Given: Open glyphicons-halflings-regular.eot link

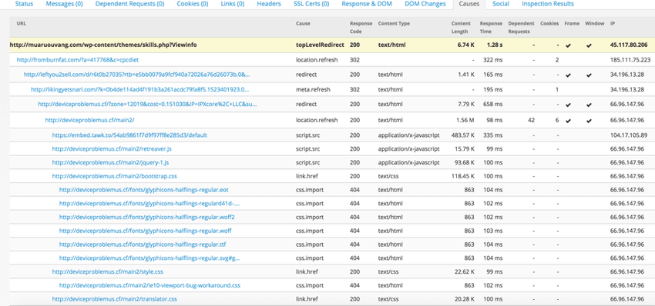Looking at the screenshot, I should [143, 190].
